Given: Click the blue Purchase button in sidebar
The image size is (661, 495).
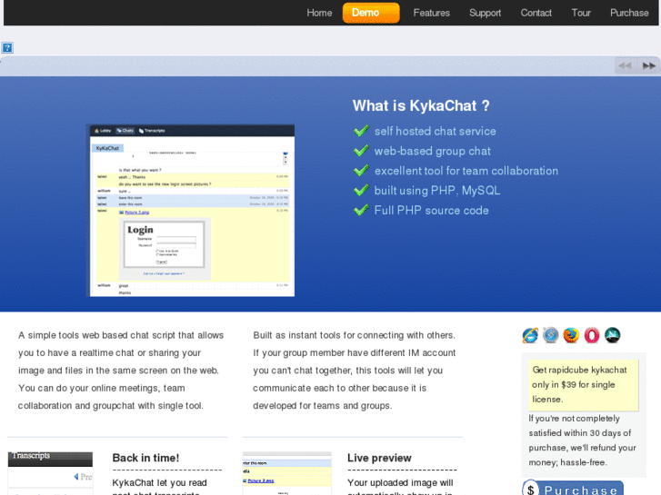Looking at the screenshot, I should (x=573, y=489).
